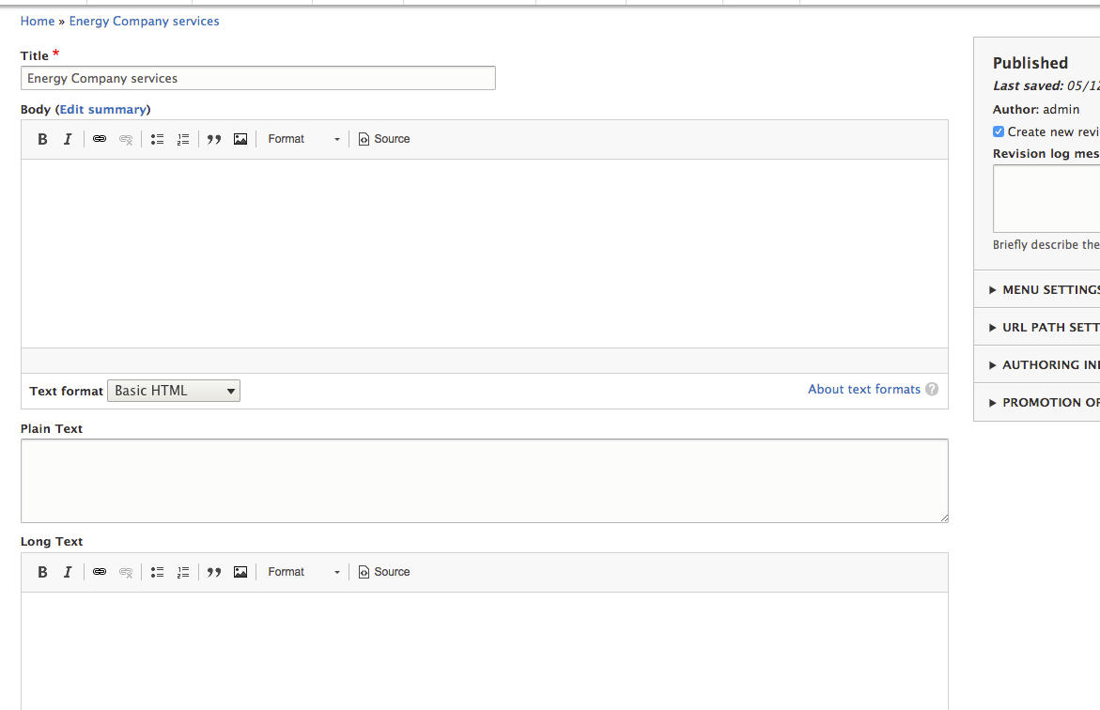The width and height of the screenshot is (1100, 710).
Task: Click into the Title input field
Action: (257, 79)
